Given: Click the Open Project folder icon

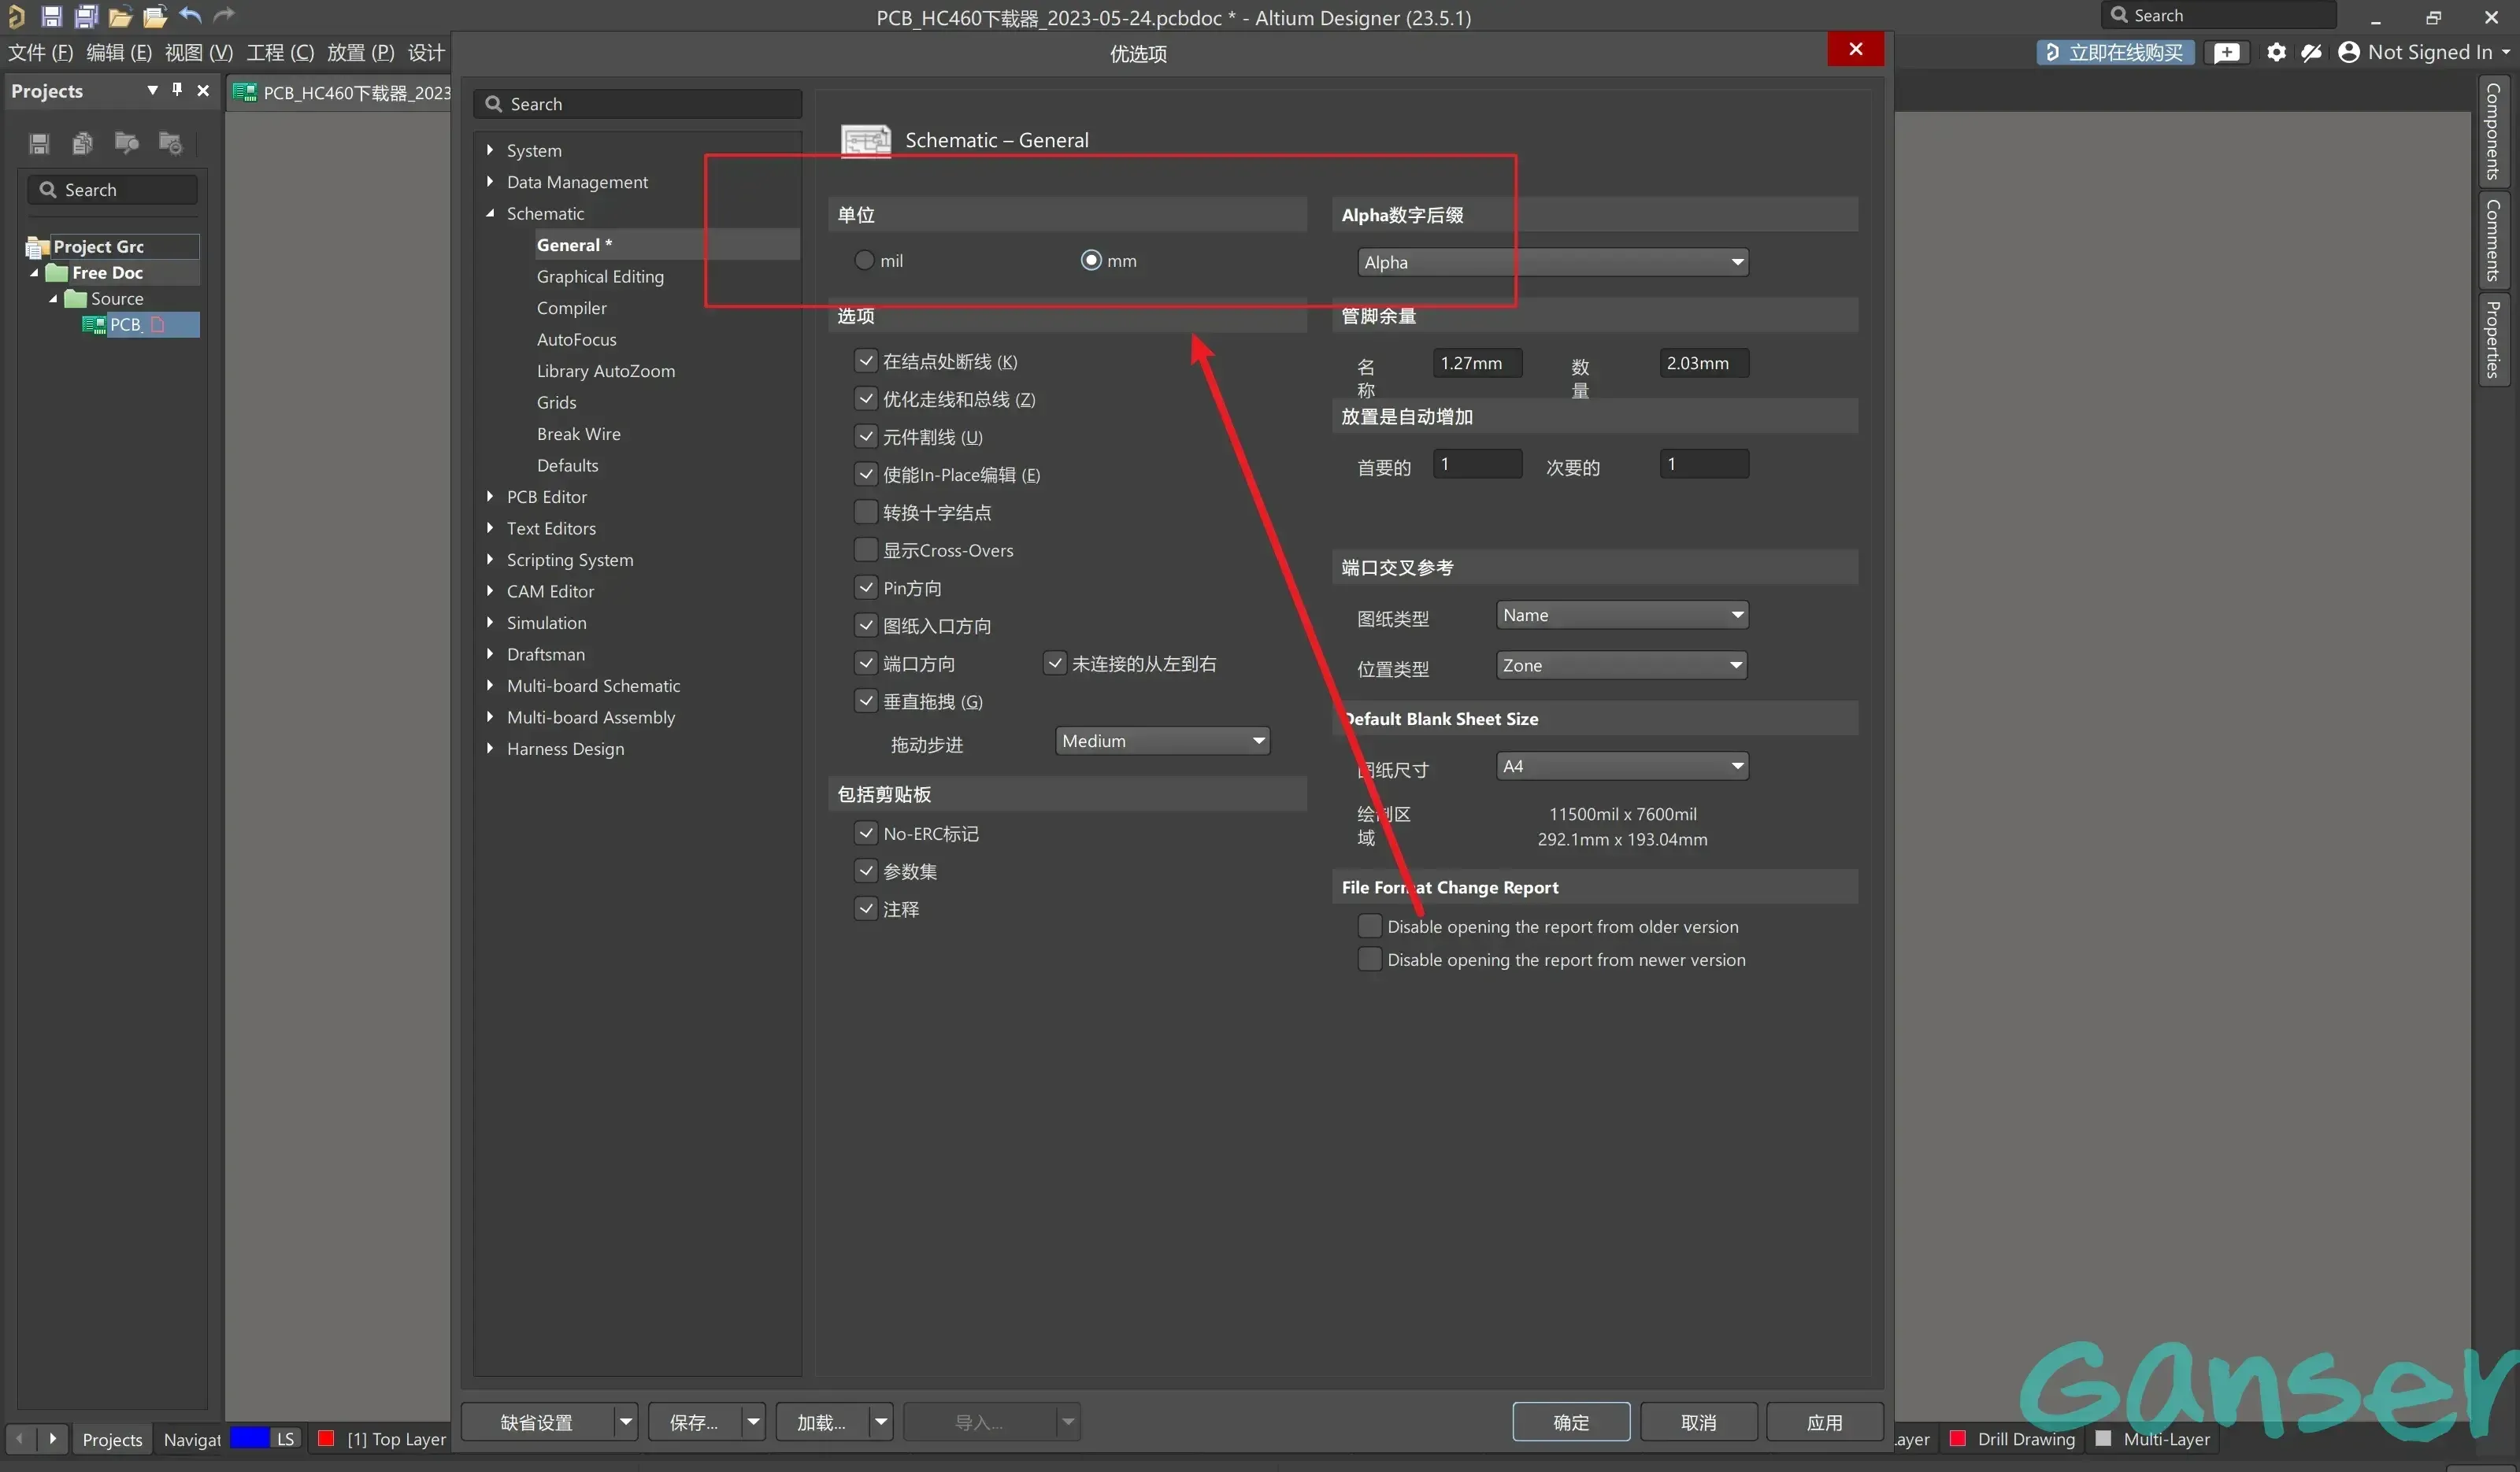Looking at the screenshot, I should point(155,16).
